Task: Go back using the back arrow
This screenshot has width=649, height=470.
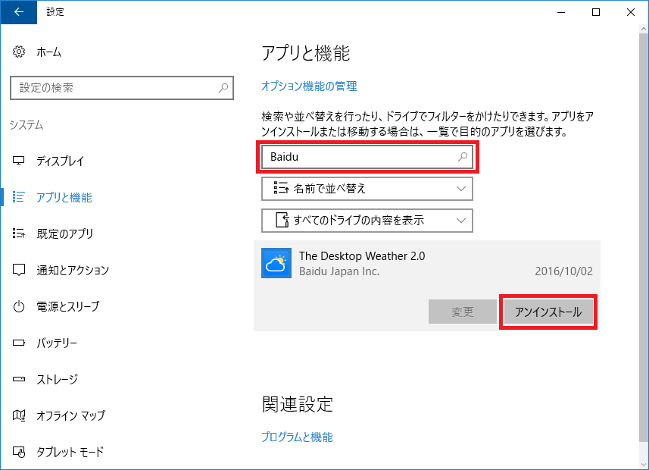Action: [19, 12]
